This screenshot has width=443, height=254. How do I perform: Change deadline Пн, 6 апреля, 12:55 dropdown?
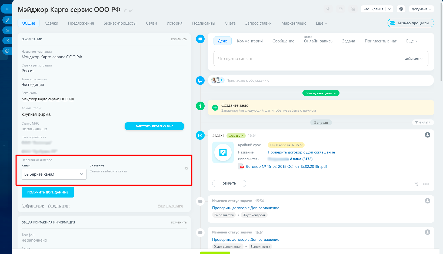286,145
